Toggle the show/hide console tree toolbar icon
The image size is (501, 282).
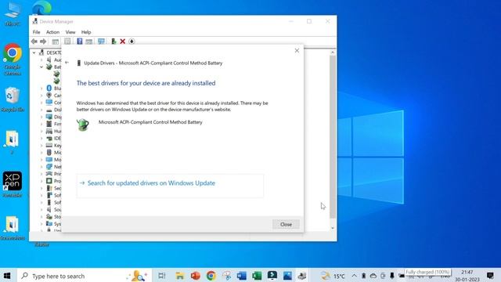pyautogui.click(x=56, y=42)
